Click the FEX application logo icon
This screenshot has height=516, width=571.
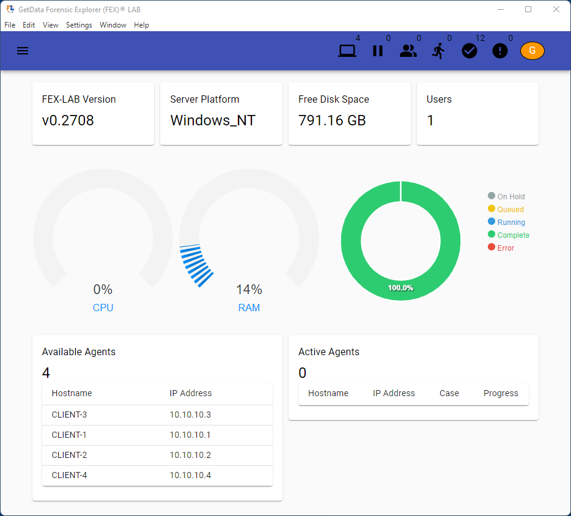click(10, 9)
